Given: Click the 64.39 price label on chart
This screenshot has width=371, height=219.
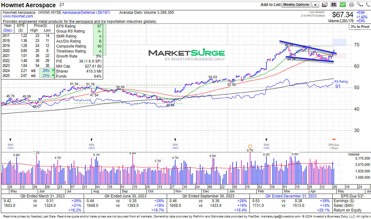Looking at the screenshot, I should point(291,59).
